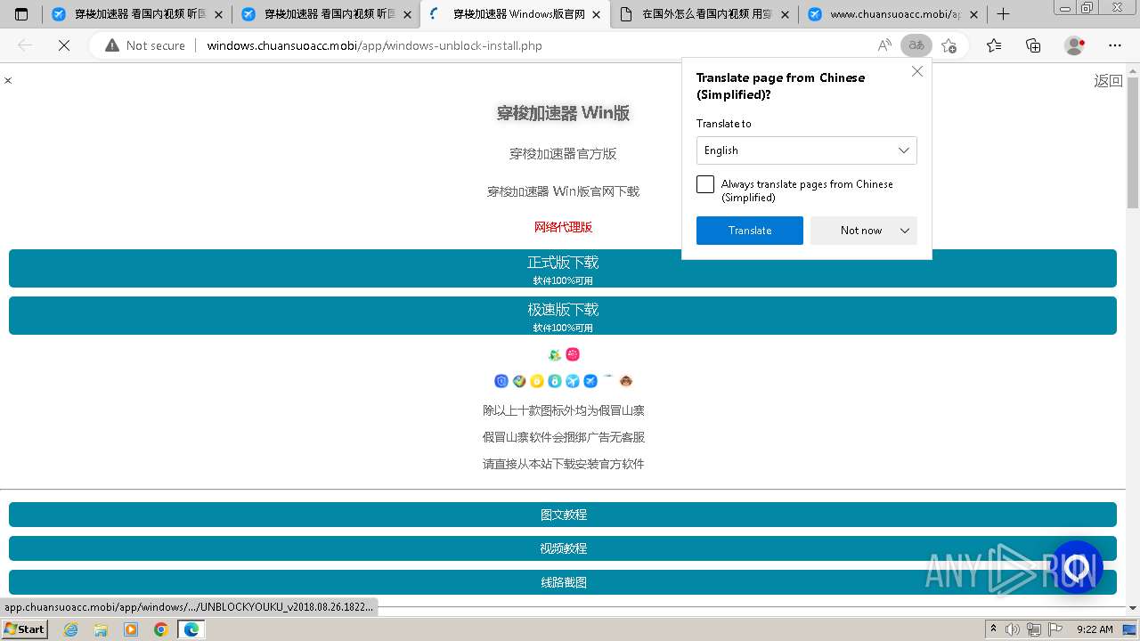Open Internet Explorer from taskbar

point(71,629)
